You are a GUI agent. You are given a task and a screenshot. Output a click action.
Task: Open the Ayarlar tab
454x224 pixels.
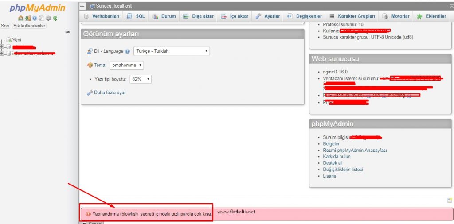coord(268,16)
